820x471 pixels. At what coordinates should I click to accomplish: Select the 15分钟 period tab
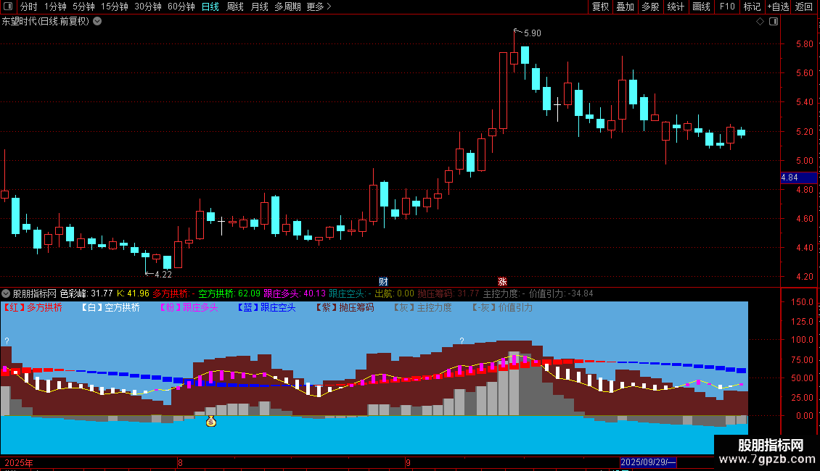pyautogui.click(x=114, y=7)
